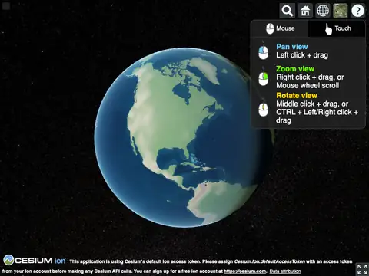Toggle fullscreen mode
This screenshot has height=276, width=369.
(362, 269)
